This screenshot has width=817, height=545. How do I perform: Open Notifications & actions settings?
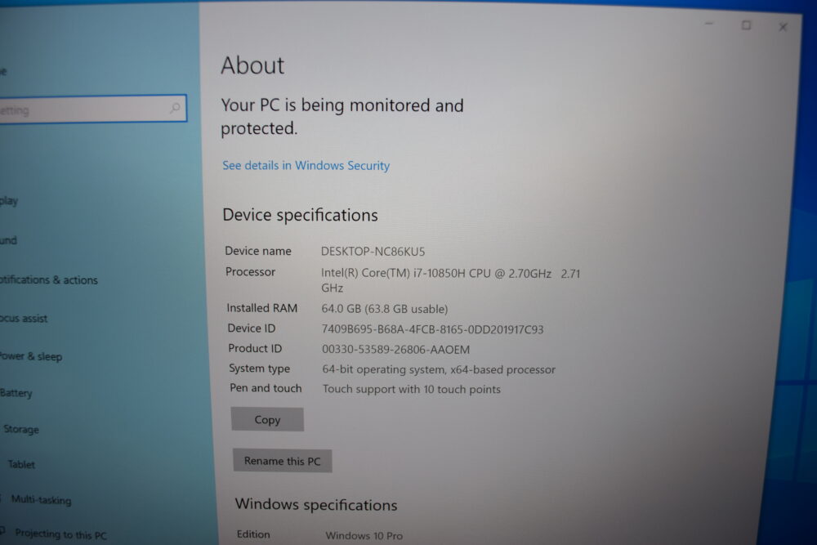pyautogui.click(x=49, y=279)
